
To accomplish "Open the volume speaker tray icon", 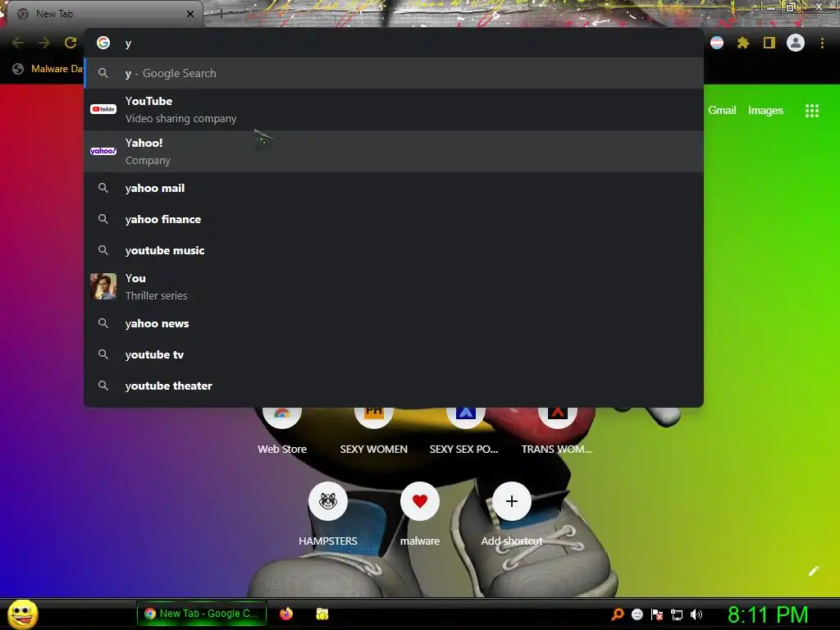I will 696,614.
